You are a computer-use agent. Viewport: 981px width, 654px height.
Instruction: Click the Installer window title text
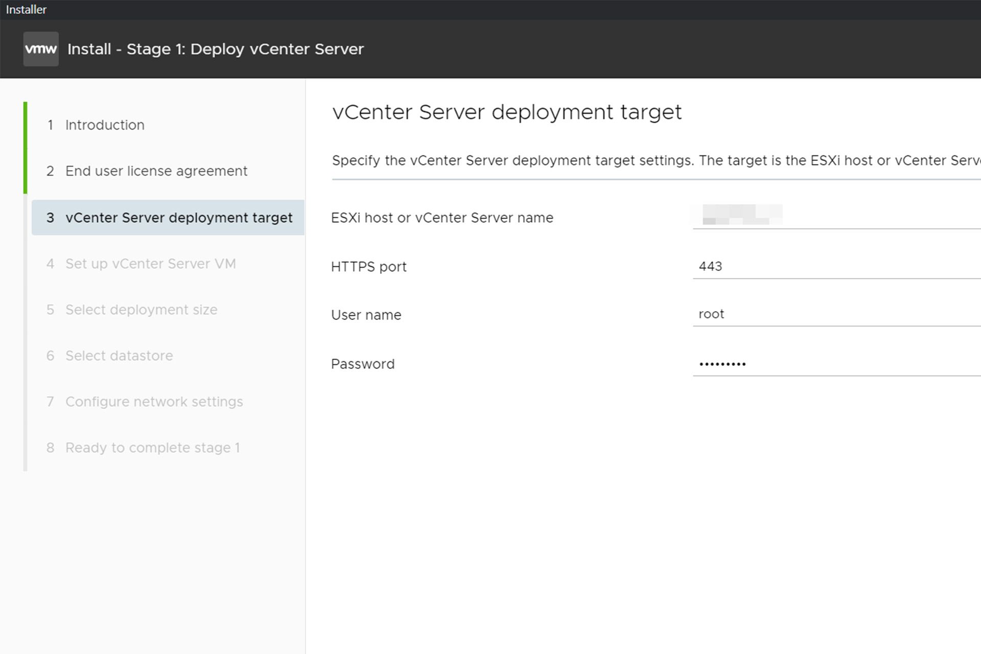pos(26,10)
